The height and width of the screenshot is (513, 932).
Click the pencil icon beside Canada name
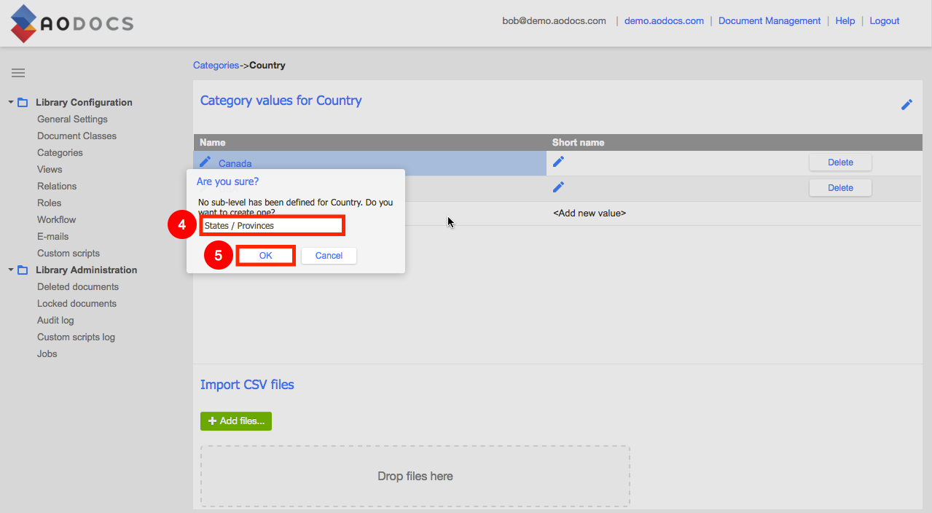205,161
